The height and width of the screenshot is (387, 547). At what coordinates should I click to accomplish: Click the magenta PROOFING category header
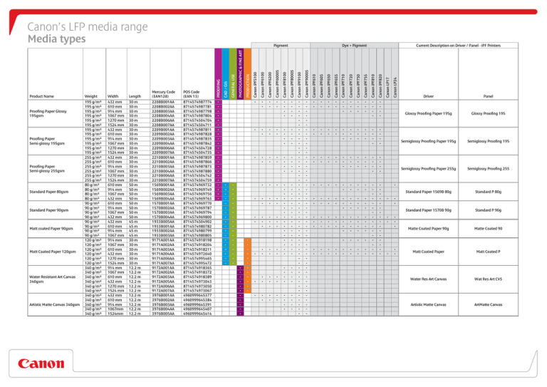(x=218, y=74)
